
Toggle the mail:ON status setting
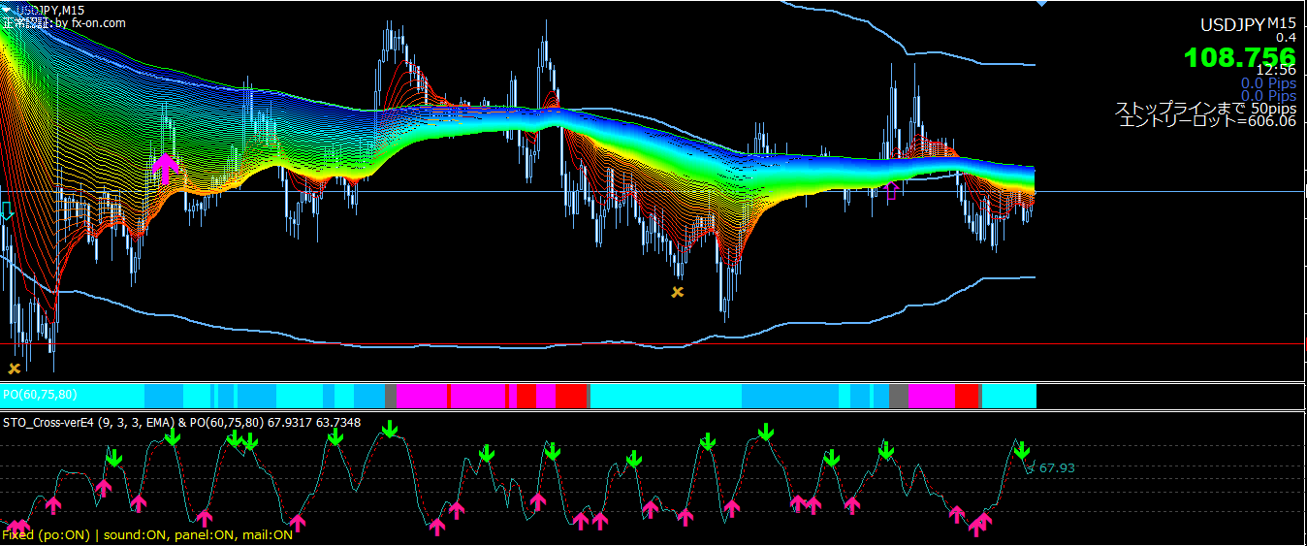coord(267,534)
